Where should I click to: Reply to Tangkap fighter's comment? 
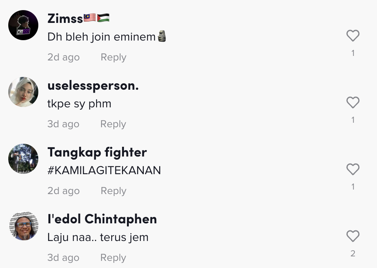point(113,191)
